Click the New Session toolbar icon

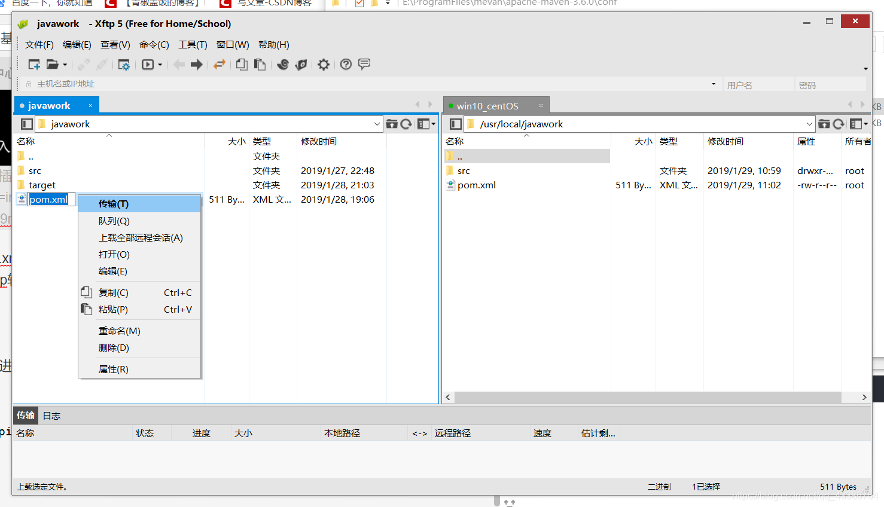(34, 65)
